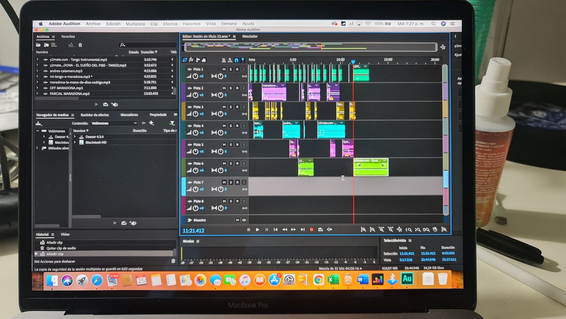Move playhead to next with transport
This screenshot has height=319, width=566.
302,229
